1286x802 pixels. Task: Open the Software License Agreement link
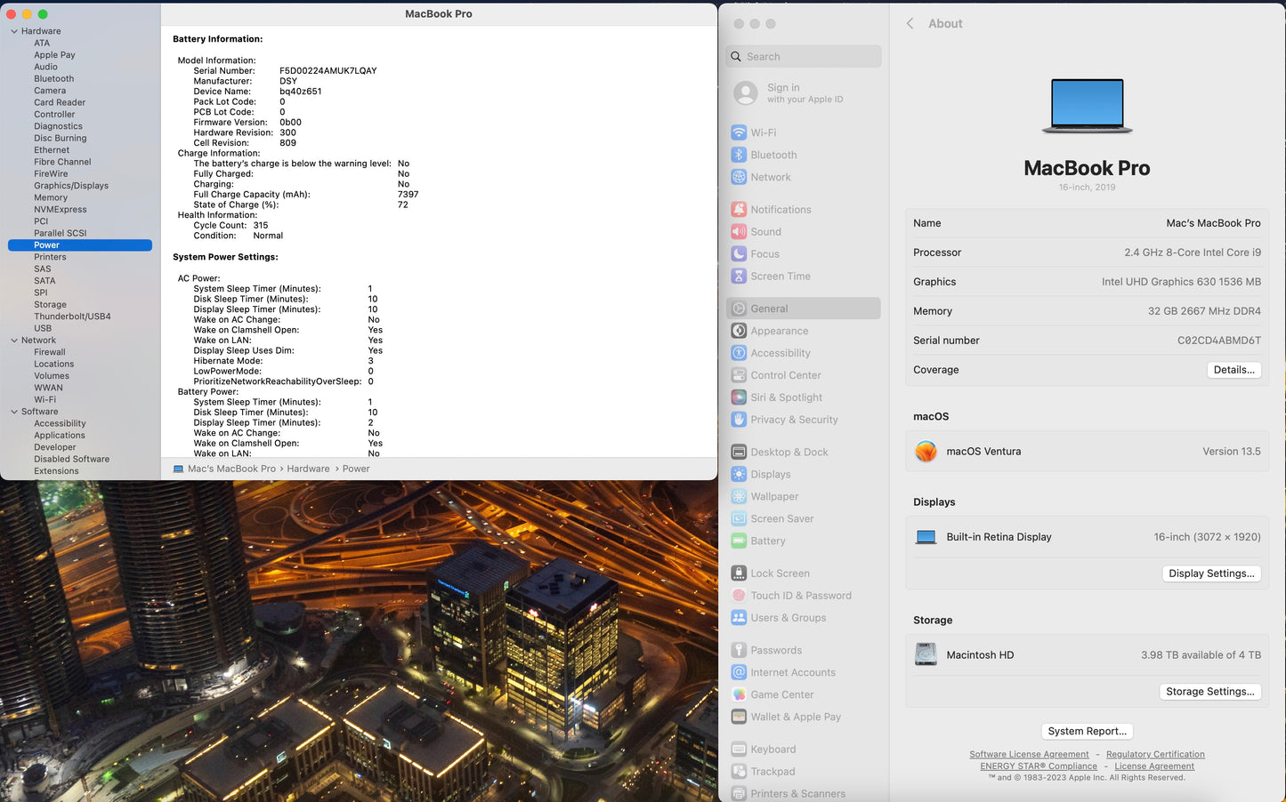[x=1029, y=754]
